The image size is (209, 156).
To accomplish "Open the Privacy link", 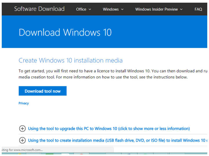I will (x=24, y=103).
